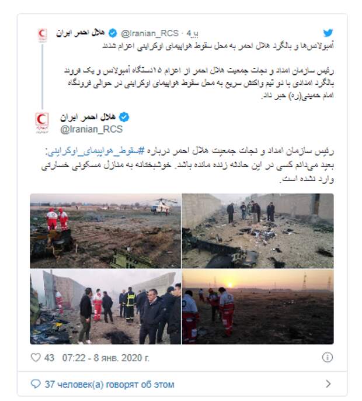Viewport: 362px width, 401px height.
Task: Click the small Red Crescent avatar in parent tweet
Action: [x=42, y=34]
